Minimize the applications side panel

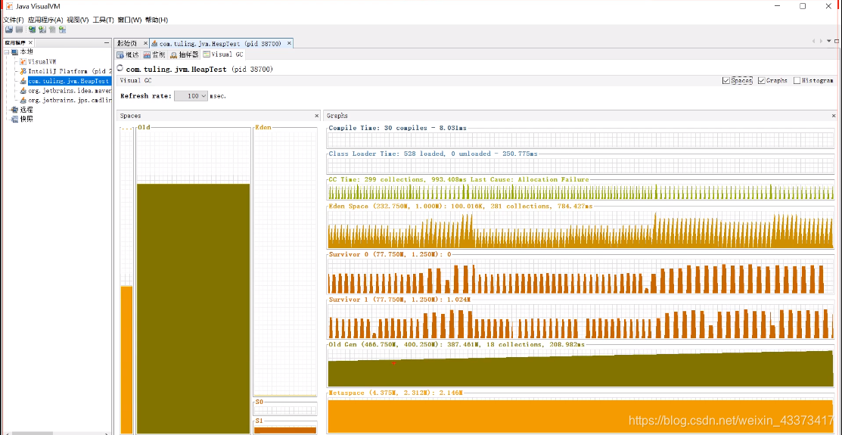coord(107,42)
